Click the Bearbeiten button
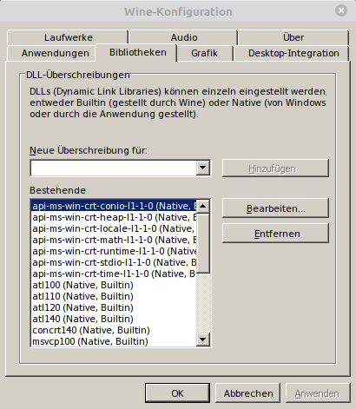Viewport: 356px width, 409px height. click(x=275, y=208)
